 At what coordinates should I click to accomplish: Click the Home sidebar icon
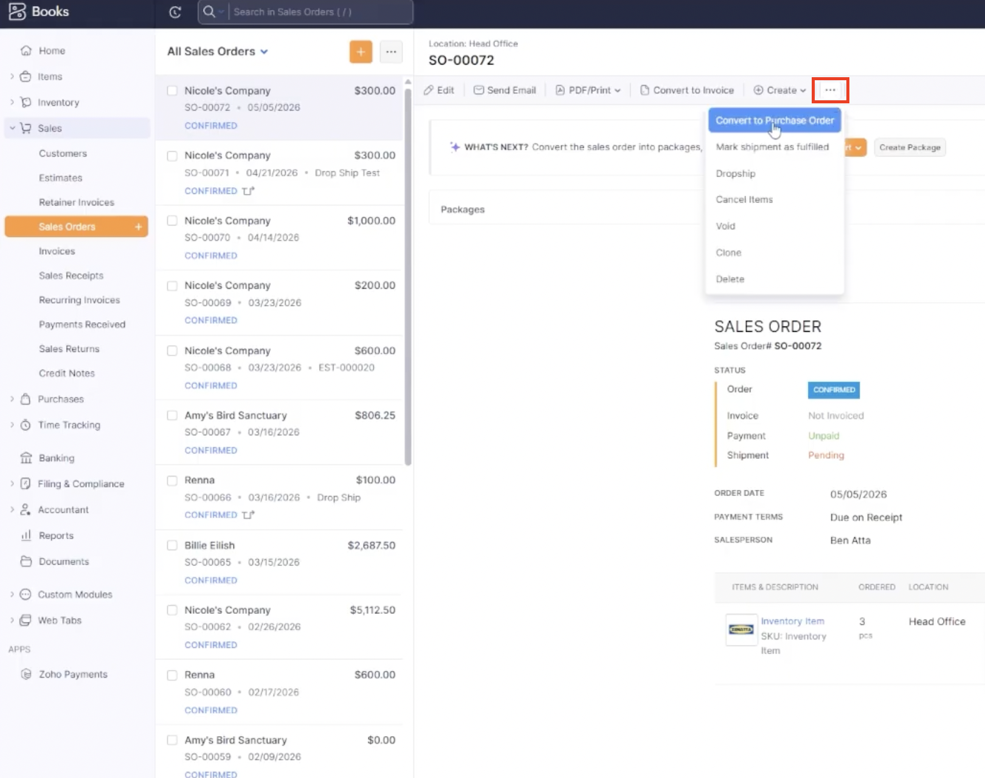coord(26,50)
